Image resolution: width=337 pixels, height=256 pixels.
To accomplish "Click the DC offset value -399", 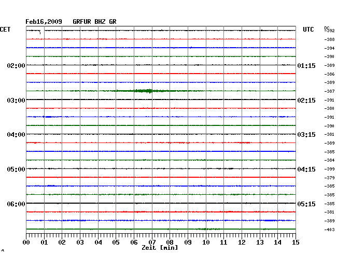I will 330,169.
